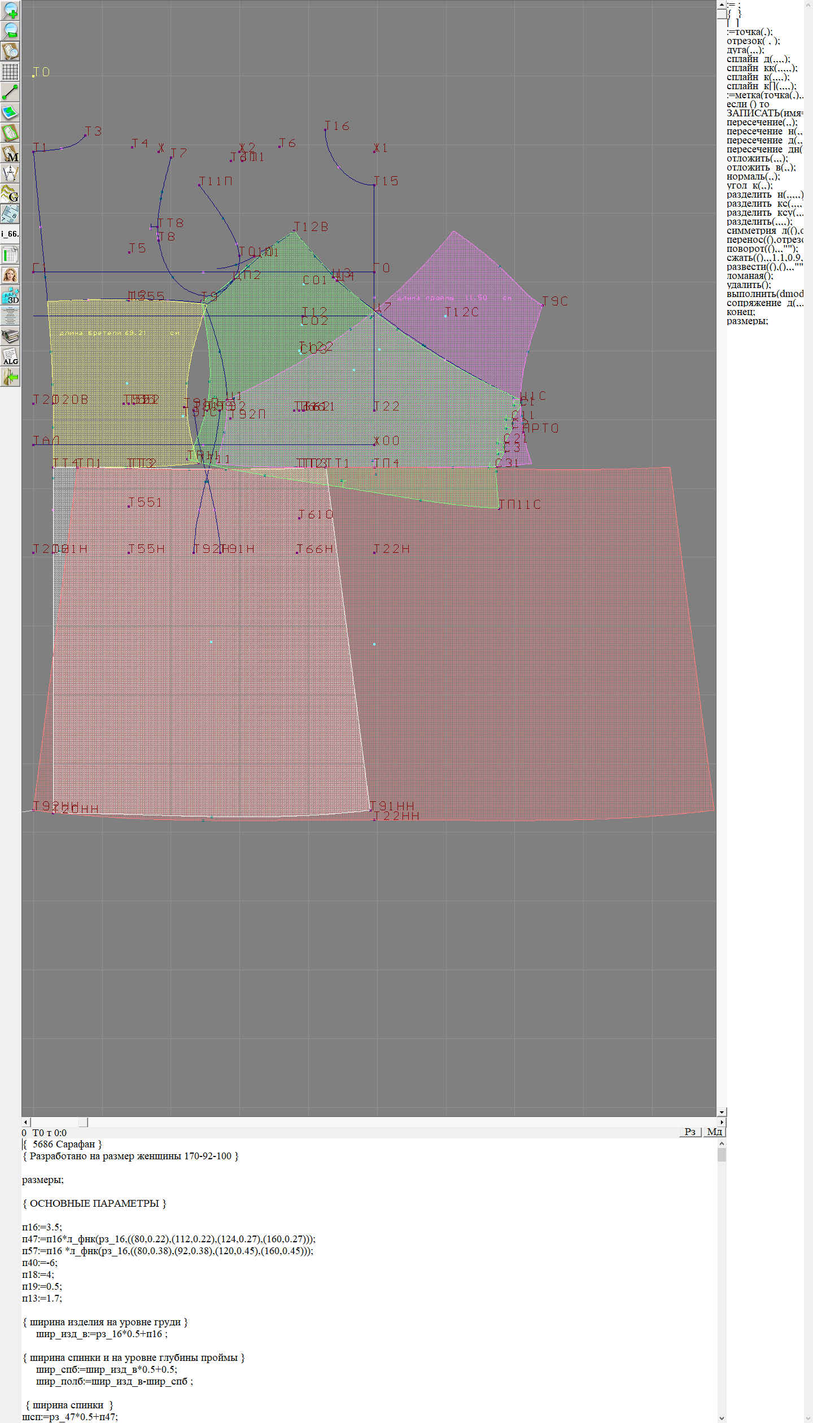Click the compass drawing tool icon
This screenshot has height=1423, width=813.
10,173
